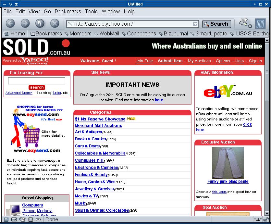Open the Bookmarks folder on the toolbar
This screenshot has height=224, width=271.
[46, 33]
